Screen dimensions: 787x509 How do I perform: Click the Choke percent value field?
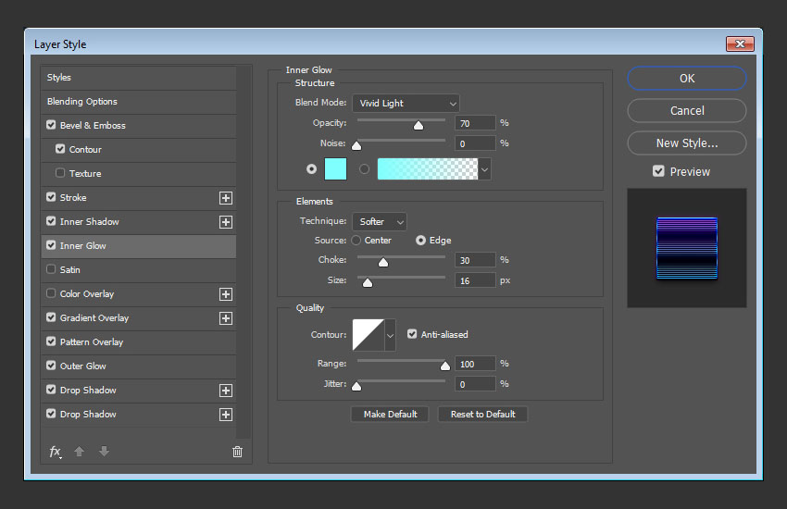[475, 260]
